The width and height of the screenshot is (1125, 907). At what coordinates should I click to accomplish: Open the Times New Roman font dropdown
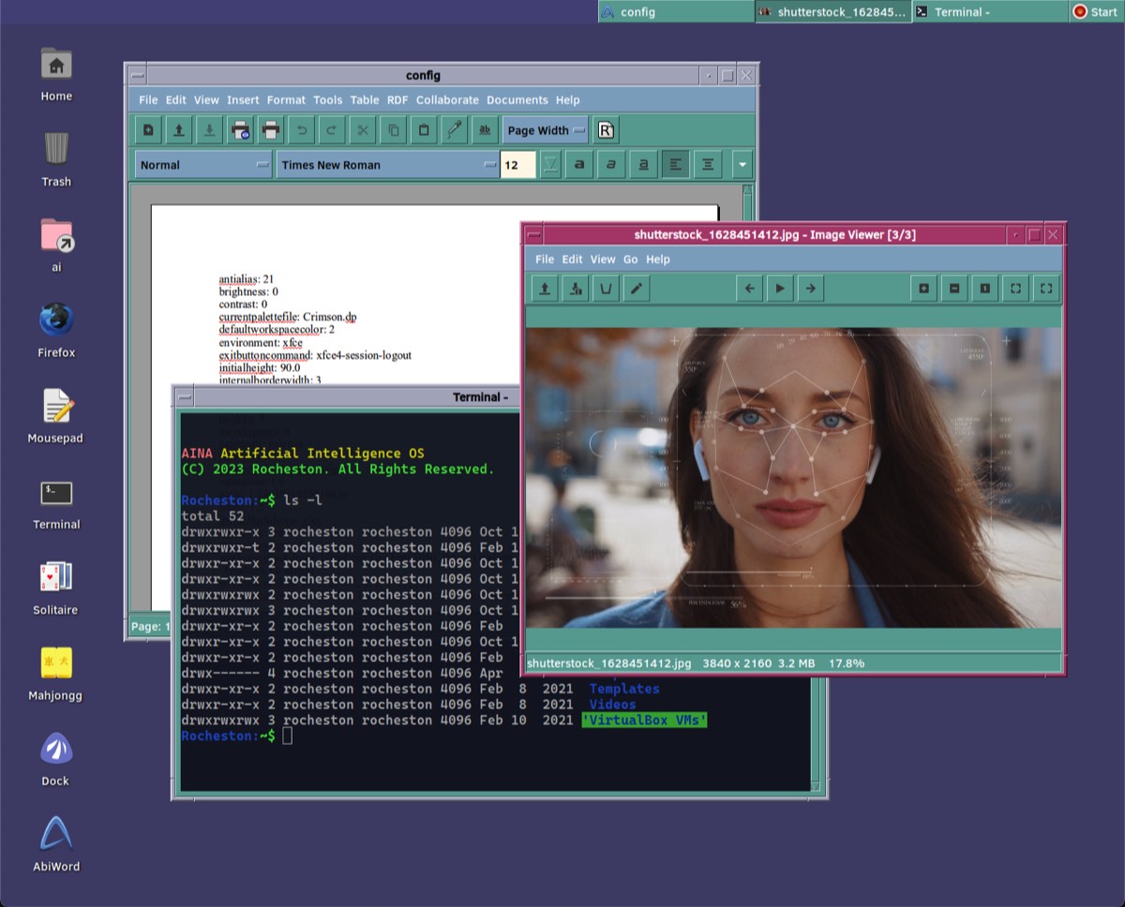pyautogui.click(x=386, y=165)
